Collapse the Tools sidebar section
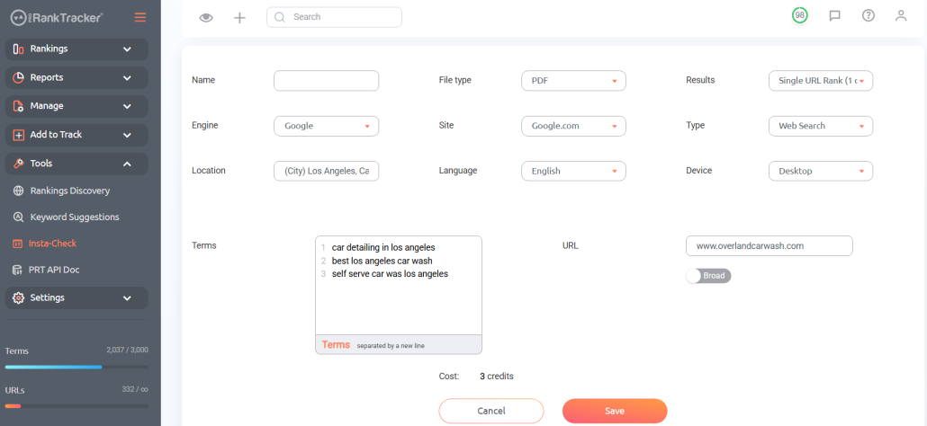Image resolution: width=927 pixels, height=426 pixels. click(x=76, y=164)
